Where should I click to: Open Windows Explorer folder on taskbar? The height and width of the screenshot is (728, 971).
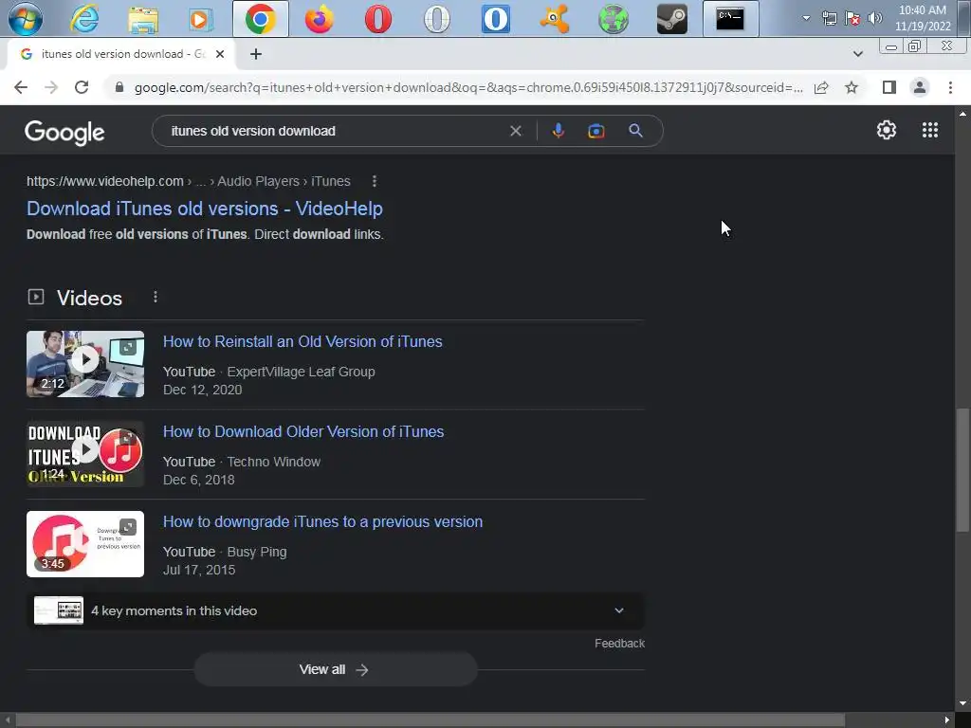(143, 19)
